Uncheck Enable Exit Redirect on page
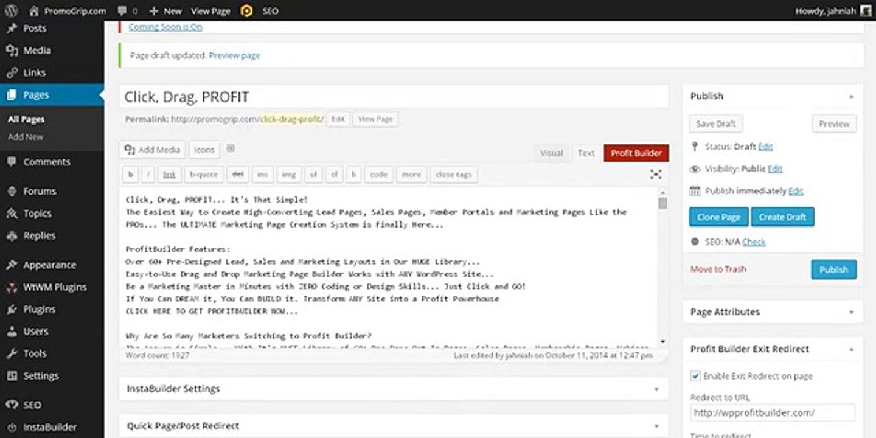The image size is (876, 438). 695,376
